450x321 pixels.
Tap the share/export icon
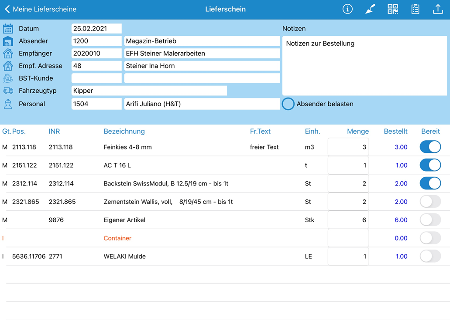438,9
